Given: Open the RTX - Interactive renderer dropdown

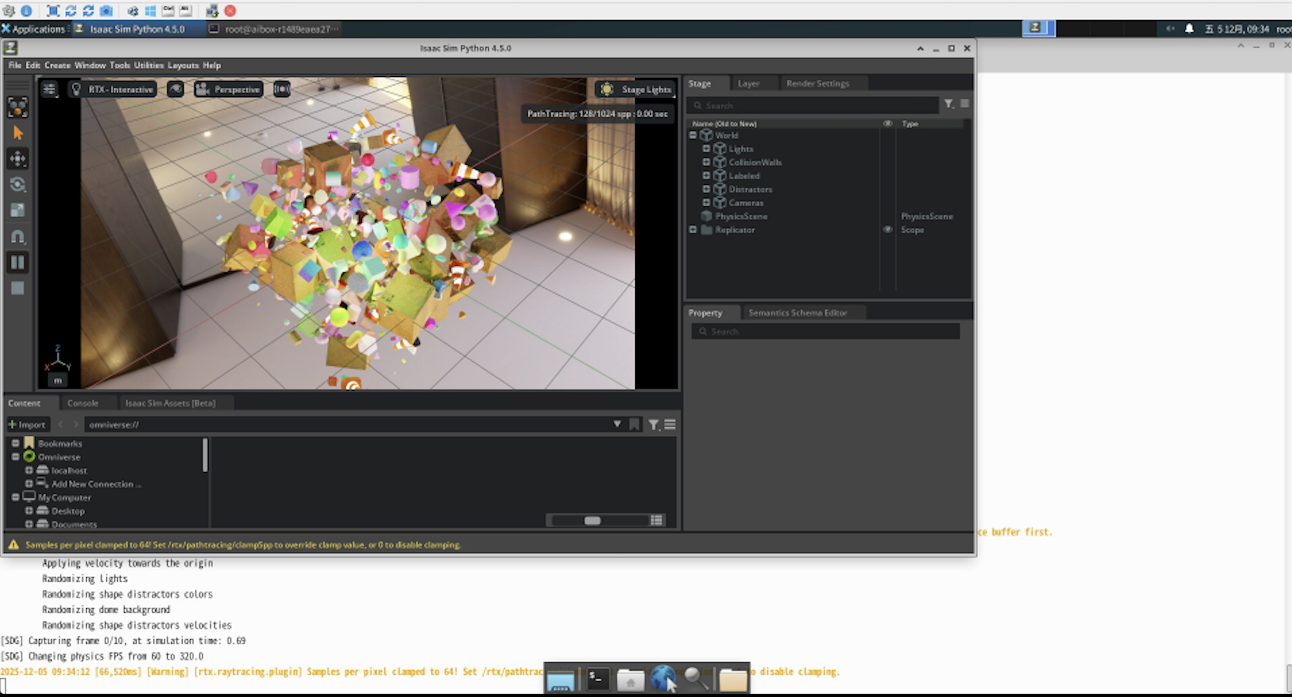Looking at the screenshot, I should pyautogui.click(x=113, y=89).
